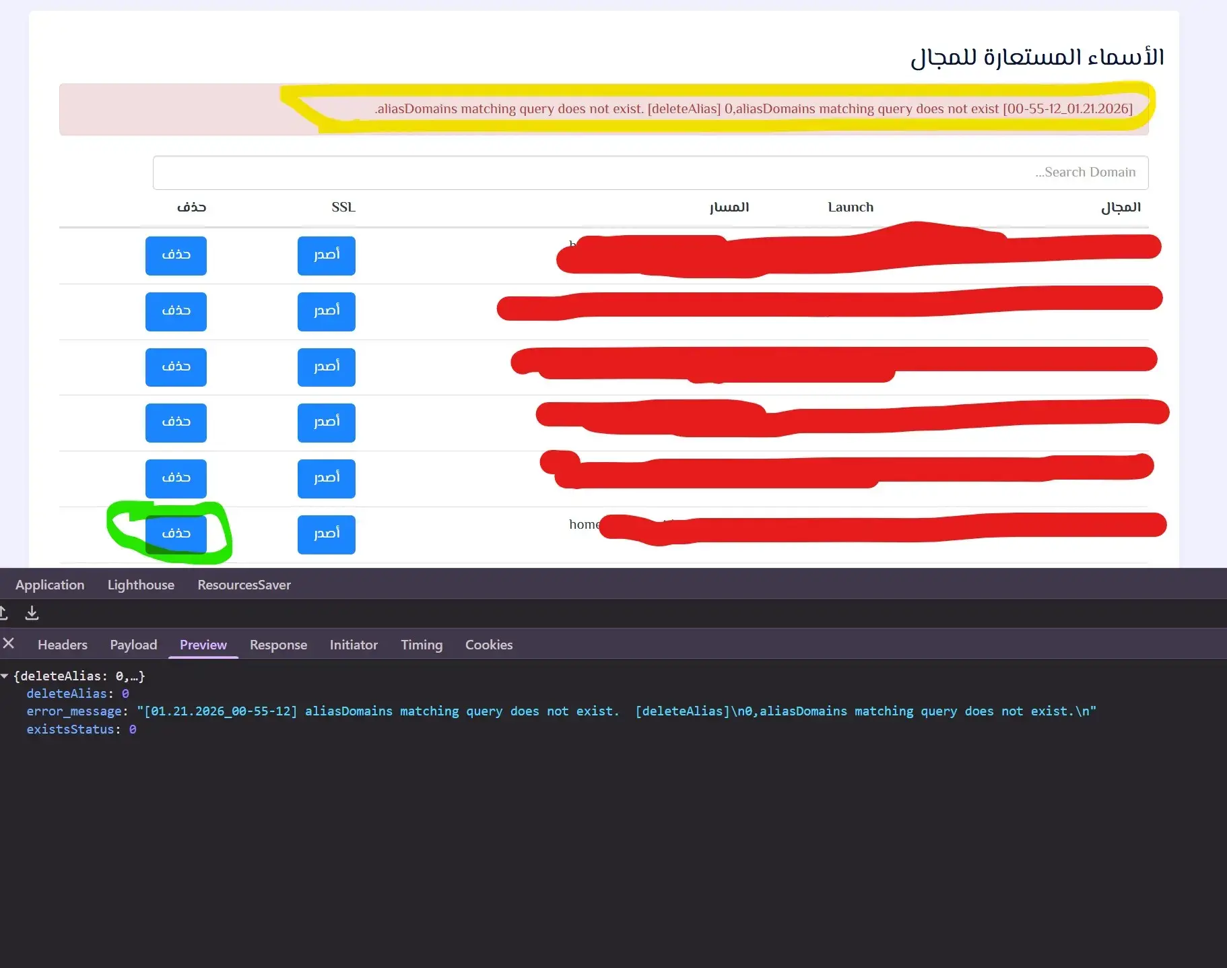Click the أصدر SSL button in first row
This screenshot has width=1227, height=968.
(327, 255)
